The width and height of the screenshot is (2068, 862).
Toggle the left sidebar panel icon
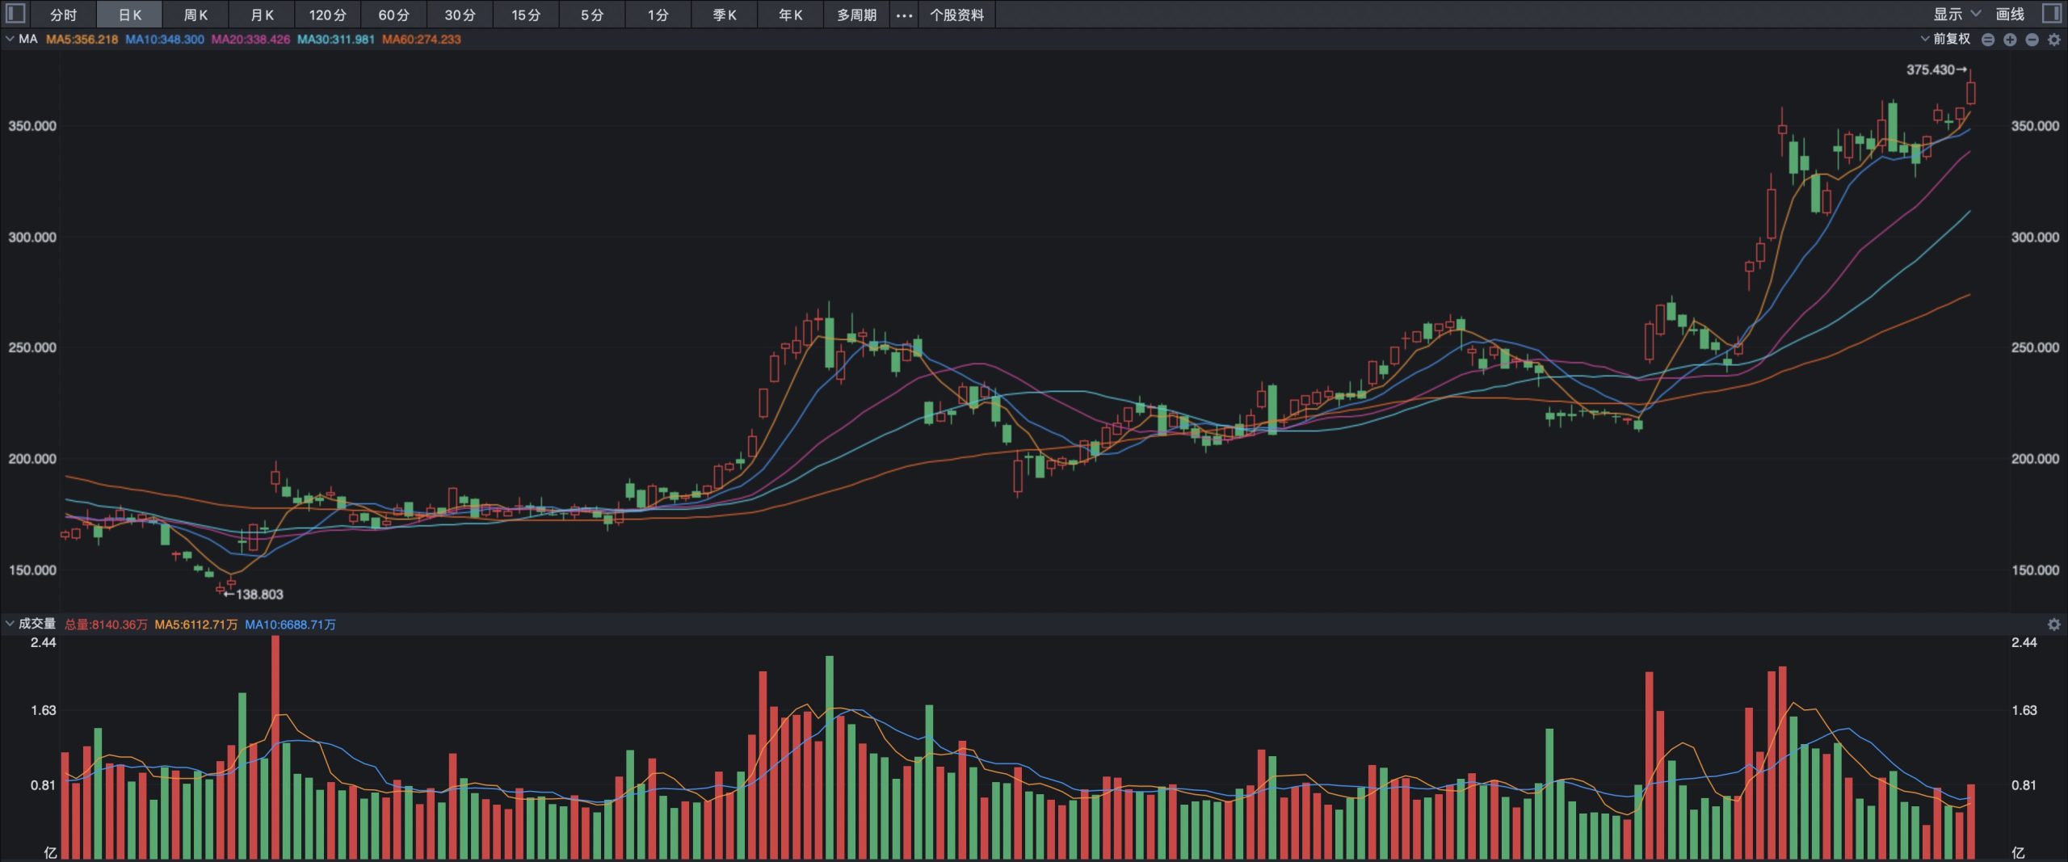15,14
